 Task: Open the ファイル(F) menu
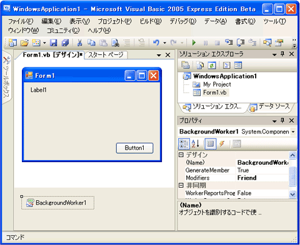tap(21, 21)
